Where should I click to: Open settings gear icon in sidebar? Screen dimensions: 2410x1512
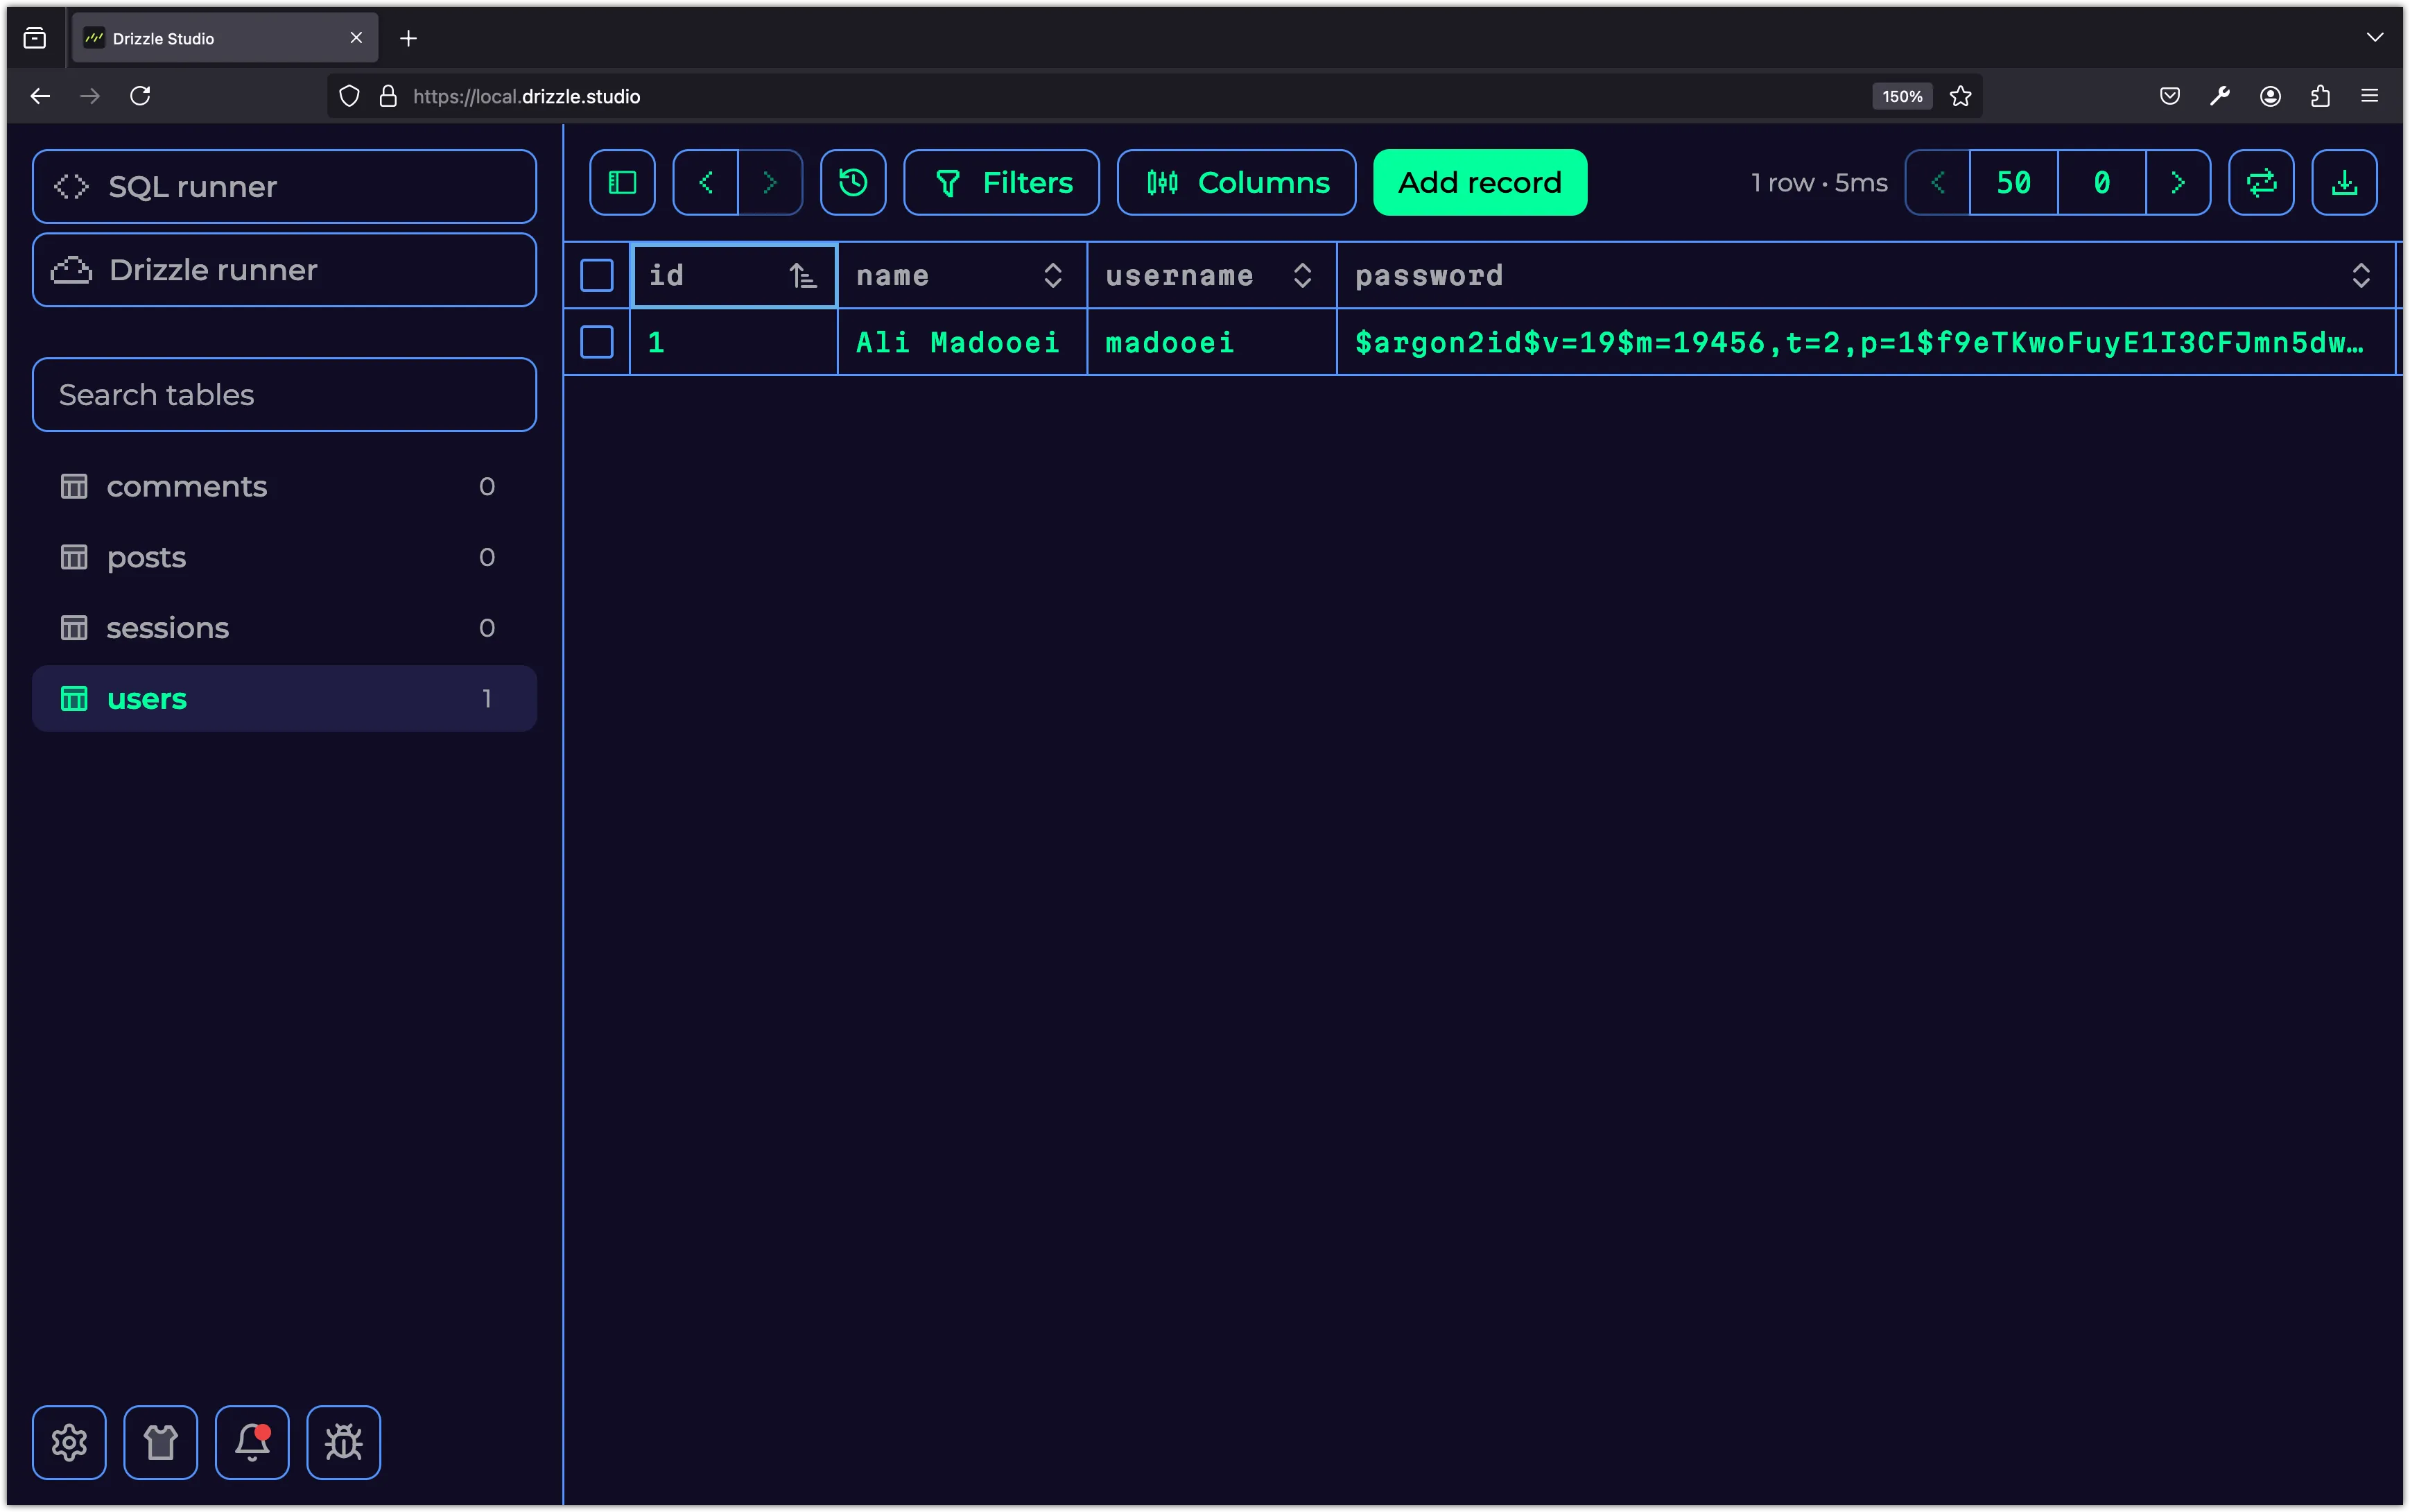click(x=69, y=1442)
